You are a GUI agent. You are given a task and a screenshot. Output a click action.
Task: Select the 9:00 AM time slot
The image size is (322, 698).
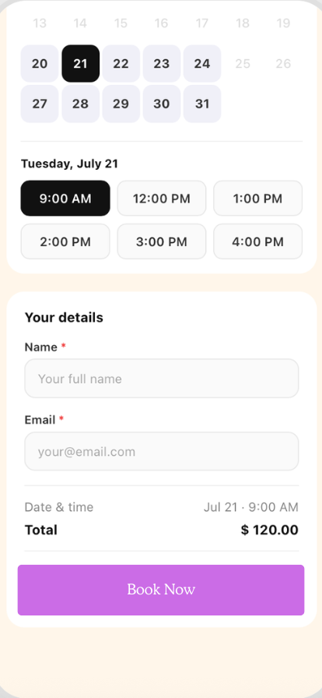(65, 198)
